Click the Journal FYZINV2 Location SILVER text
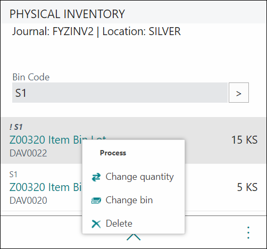Viewport: 267px width, 249px height. pyautogui.click(x=96, y=31)
